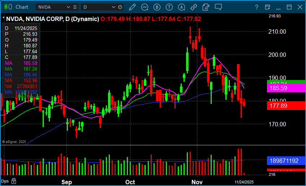306x186 pixels.
Task: Click the red 177.89 last price label
Action: point(286,106)
